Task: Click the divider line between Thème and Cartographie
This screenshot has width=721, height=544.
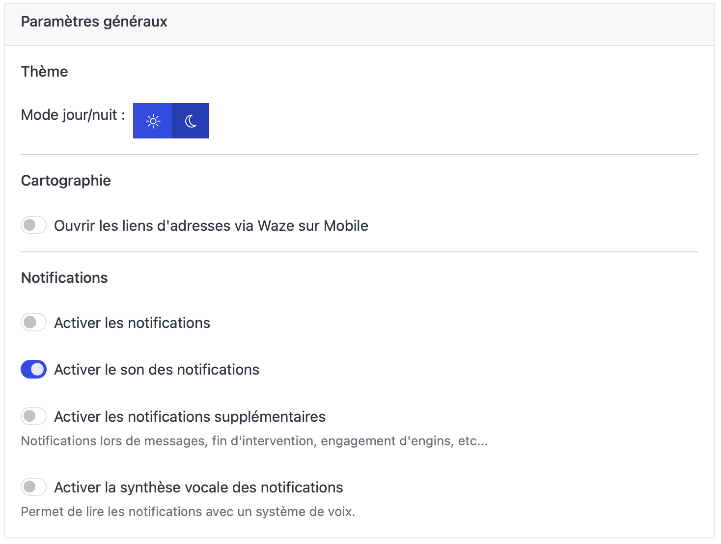Action: (359, 155)
